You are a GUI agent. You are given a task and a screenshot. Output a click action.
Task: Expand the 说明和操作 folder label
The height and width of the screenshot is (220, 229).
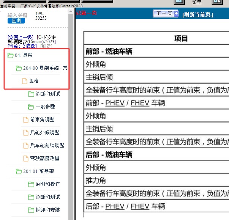[x=47, y=184]
